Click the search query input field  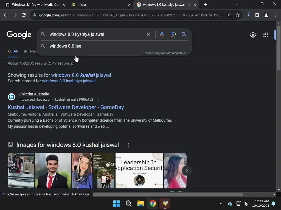pyautogui.click(x=97, y=34)
